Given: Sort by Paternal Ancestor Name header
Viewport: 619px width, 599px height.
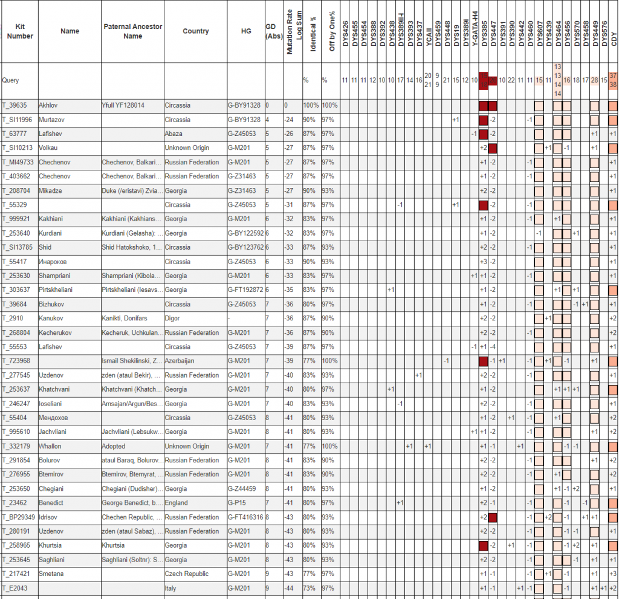Looking at the screenshot, I should coord(132,31).
